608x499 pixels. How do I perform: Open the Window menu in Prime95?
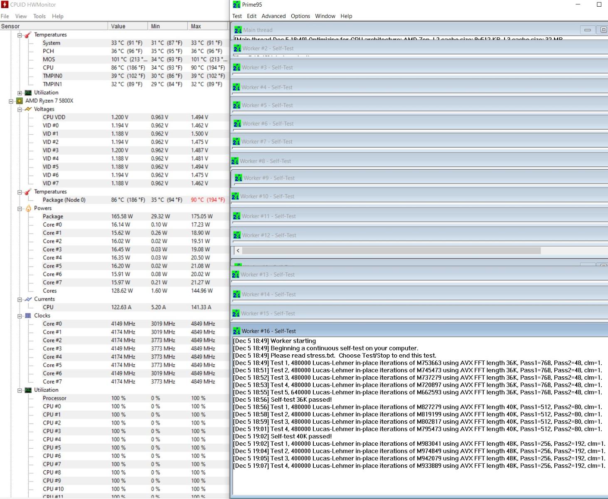[x=325, y=16]
